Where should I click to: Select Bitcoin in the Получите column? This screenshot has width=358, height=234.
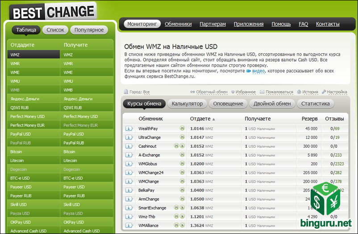click(87, 152)
